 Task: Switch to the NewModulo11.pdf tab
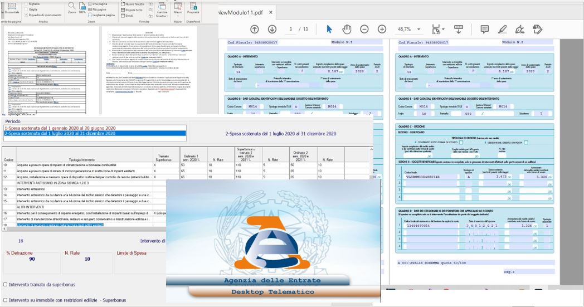point(241,12)
